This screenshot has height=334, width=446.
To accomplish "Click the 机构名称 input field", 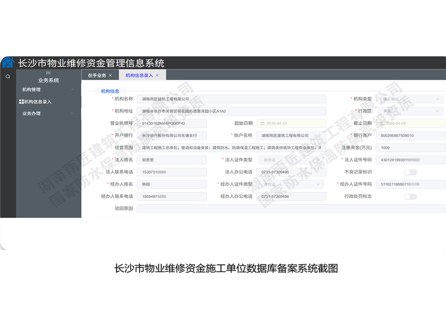I will (232, 99).
